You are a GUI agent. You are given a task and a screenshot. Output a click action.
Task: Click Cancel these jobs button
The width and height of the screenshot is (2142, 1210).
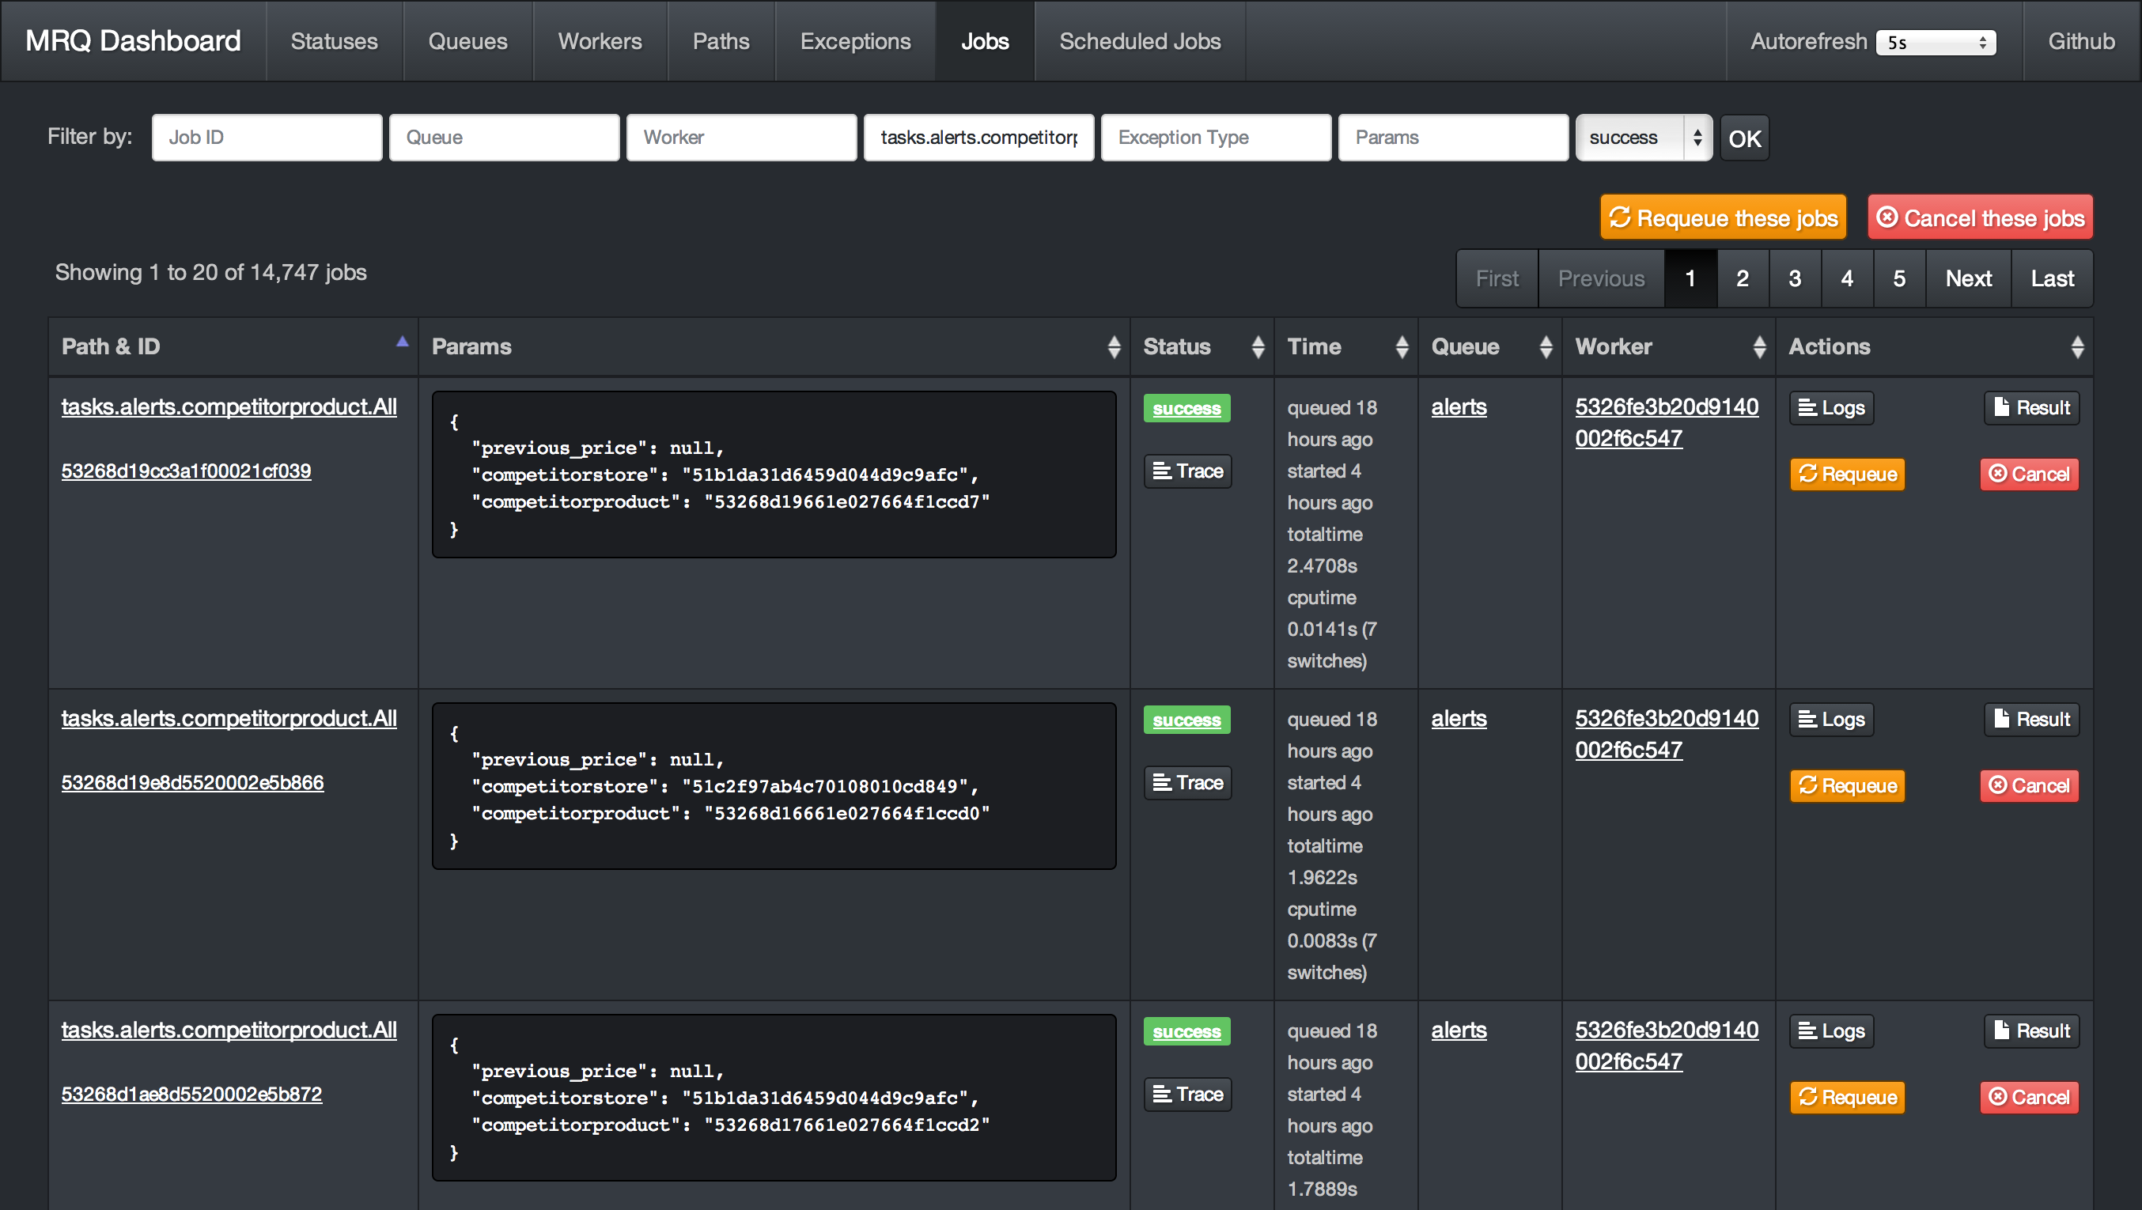(x=1980, y=218)
